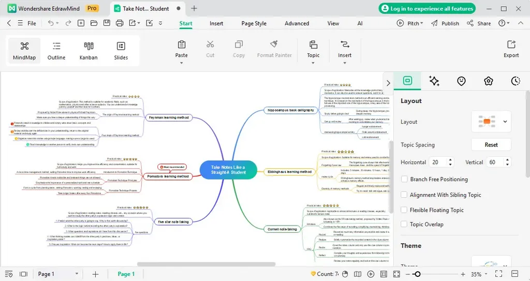Open Slides view mode
530x281 pixels.
(x=121, y=51)
